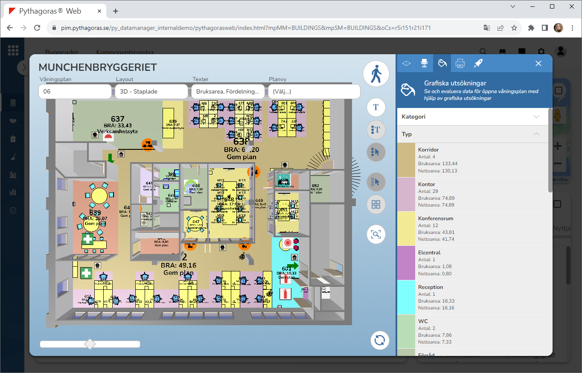
Task: Bookmark this page with the star icon
Action: pyautogui.click(x=514, y=28)
